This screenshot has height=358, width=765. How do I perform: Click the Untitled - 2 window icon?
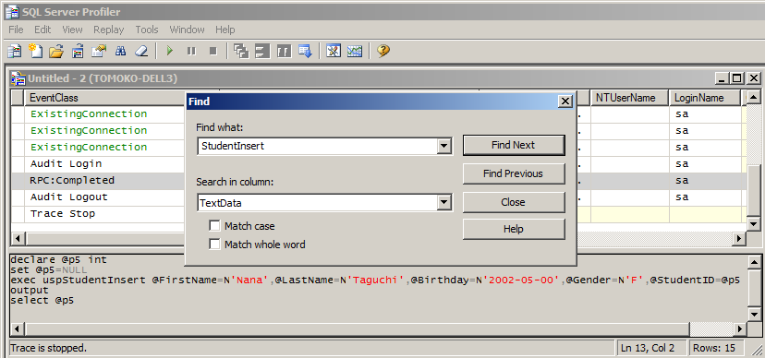(18, 78)
